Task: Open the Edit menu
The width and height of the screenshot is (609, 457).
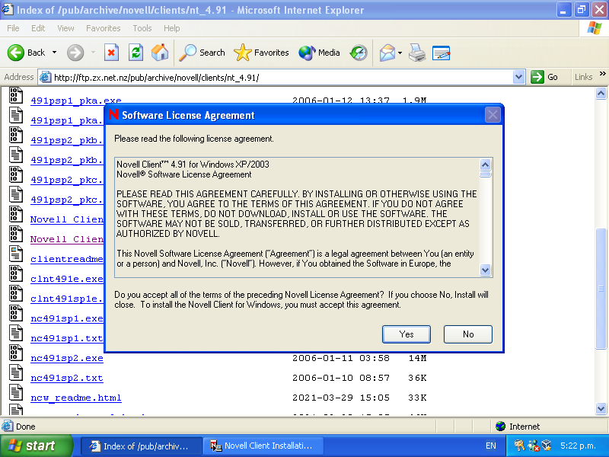Action: point(38,28)
